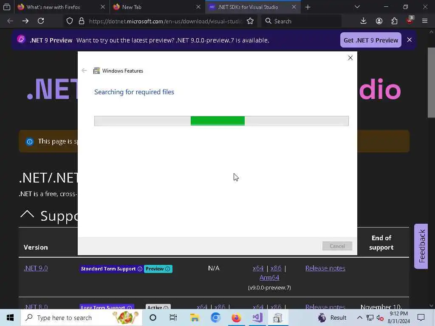Viewport: 435px width, 326px height.
Task: Open the Feedback side tab
Action: coord(422,246)
